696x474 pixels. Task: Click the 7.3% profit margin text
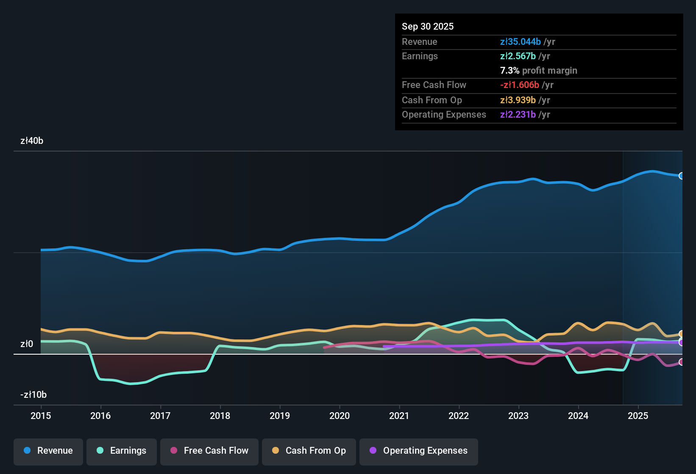pyautogui.click(x=539, y=71)
